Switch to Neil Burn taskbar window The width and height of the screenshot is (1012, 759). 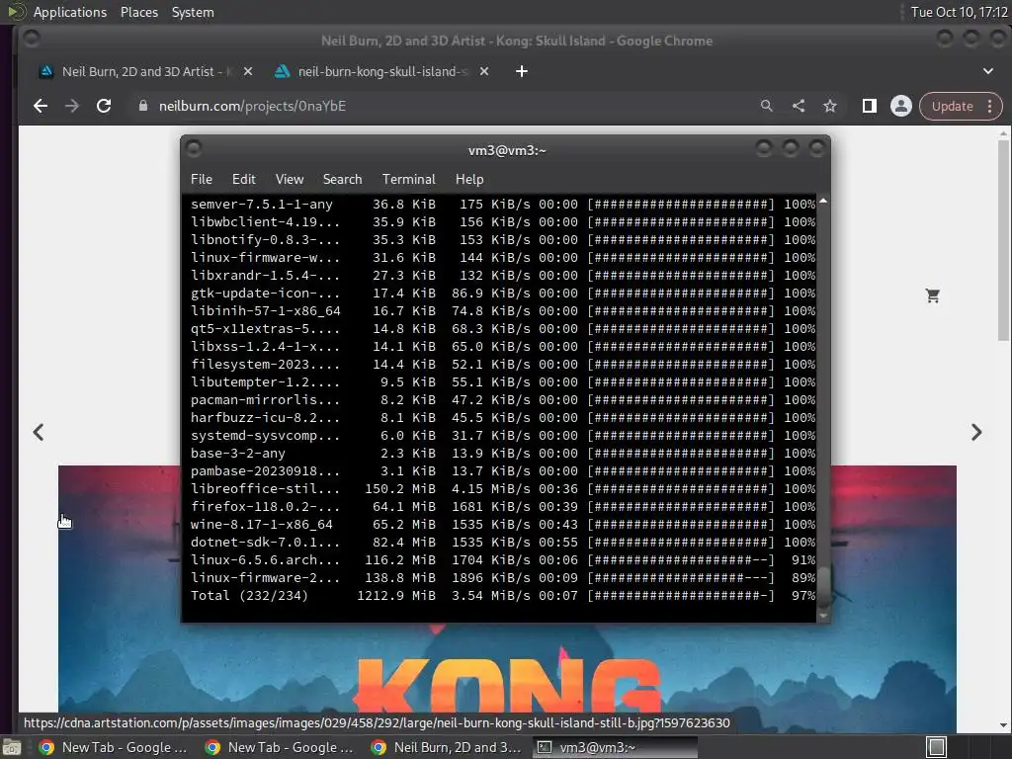coord(446,747)
